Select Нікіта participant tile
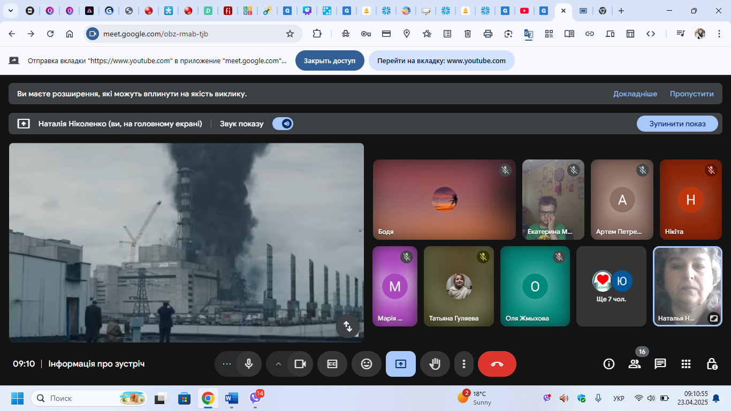731x411 pixels. point(691,199)
